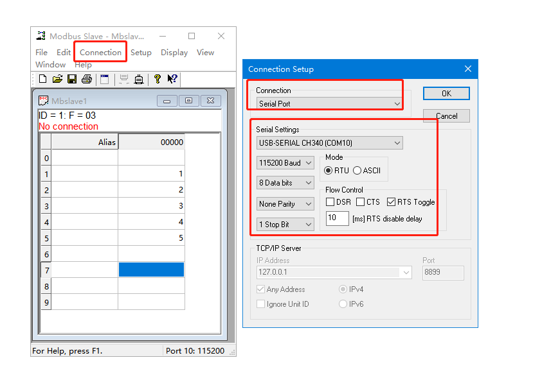Click Cancel in Connection Setup dialog

446,116
